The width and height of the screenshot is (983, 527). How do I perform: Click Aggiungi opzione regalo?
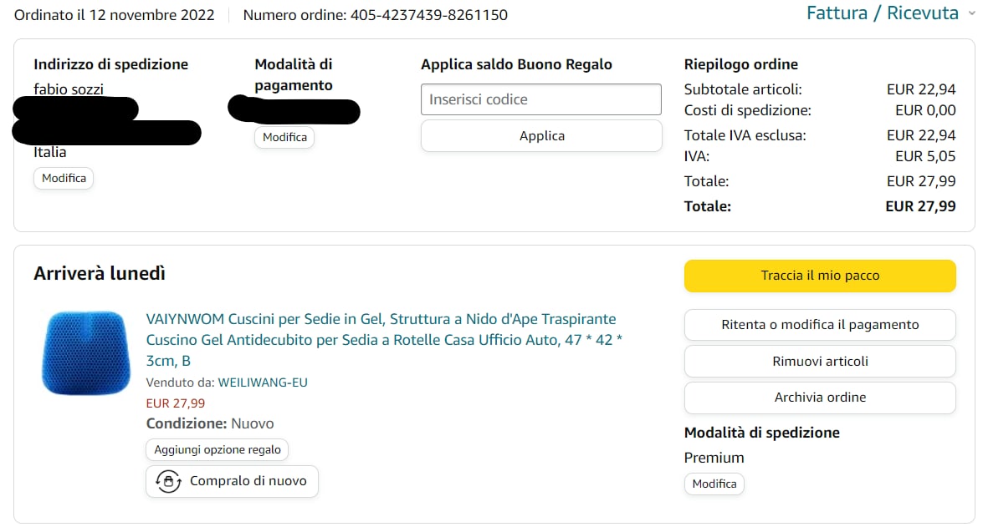pyautogui.click(x=218, y=449)
